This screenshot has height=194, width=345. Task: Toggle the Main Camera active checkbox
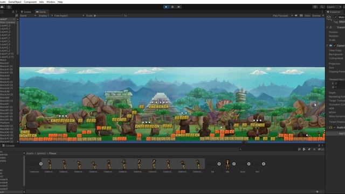coord(335,17)
